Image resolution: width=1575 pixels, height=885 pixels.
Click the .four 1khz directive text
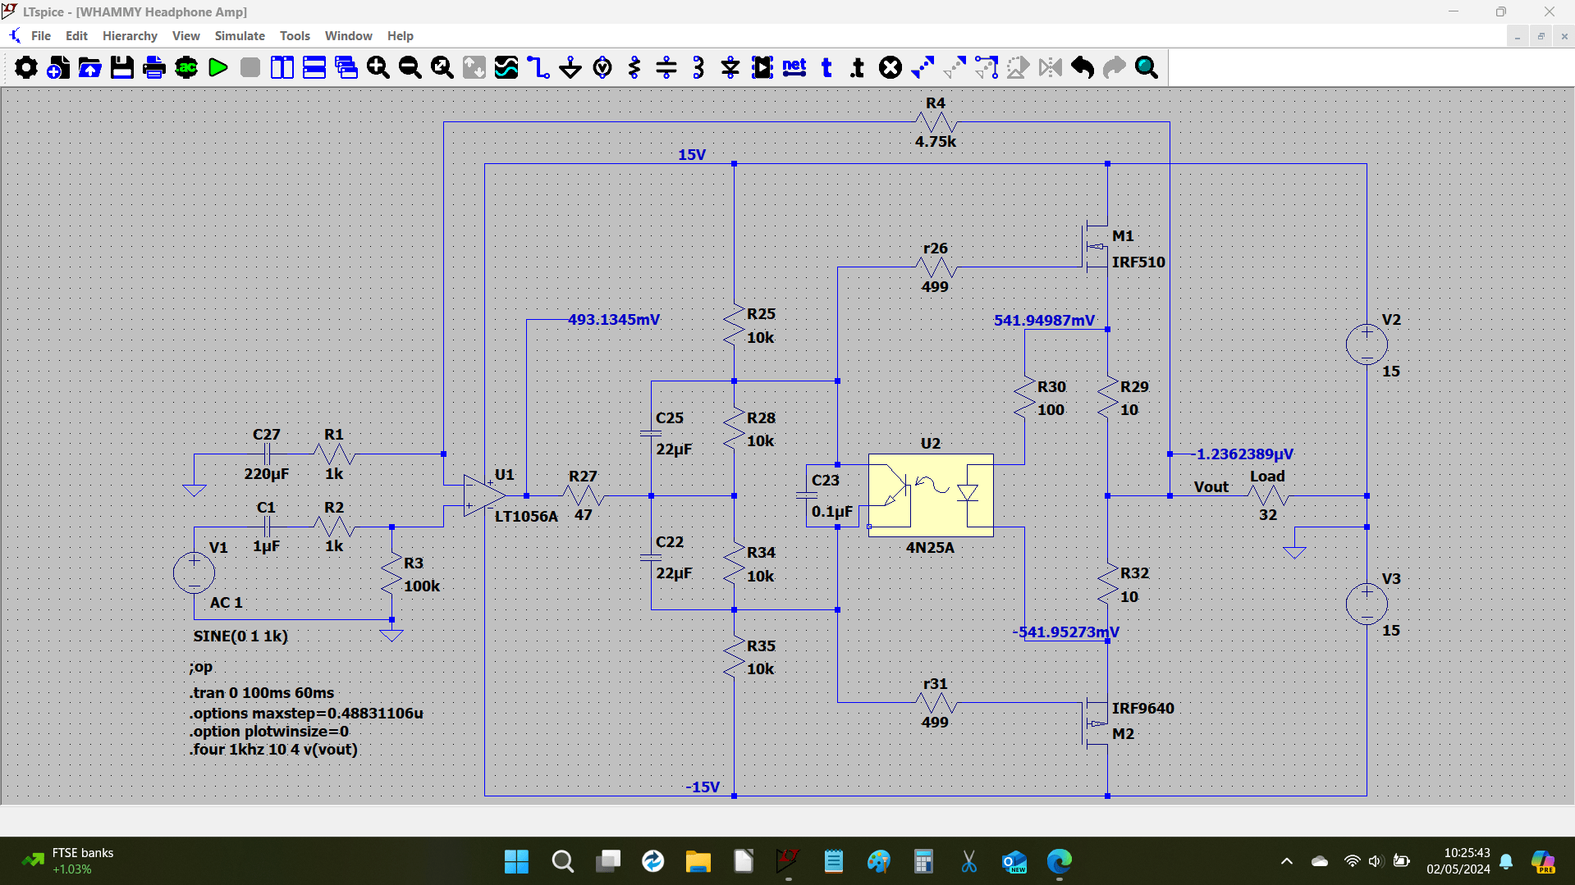273,750
